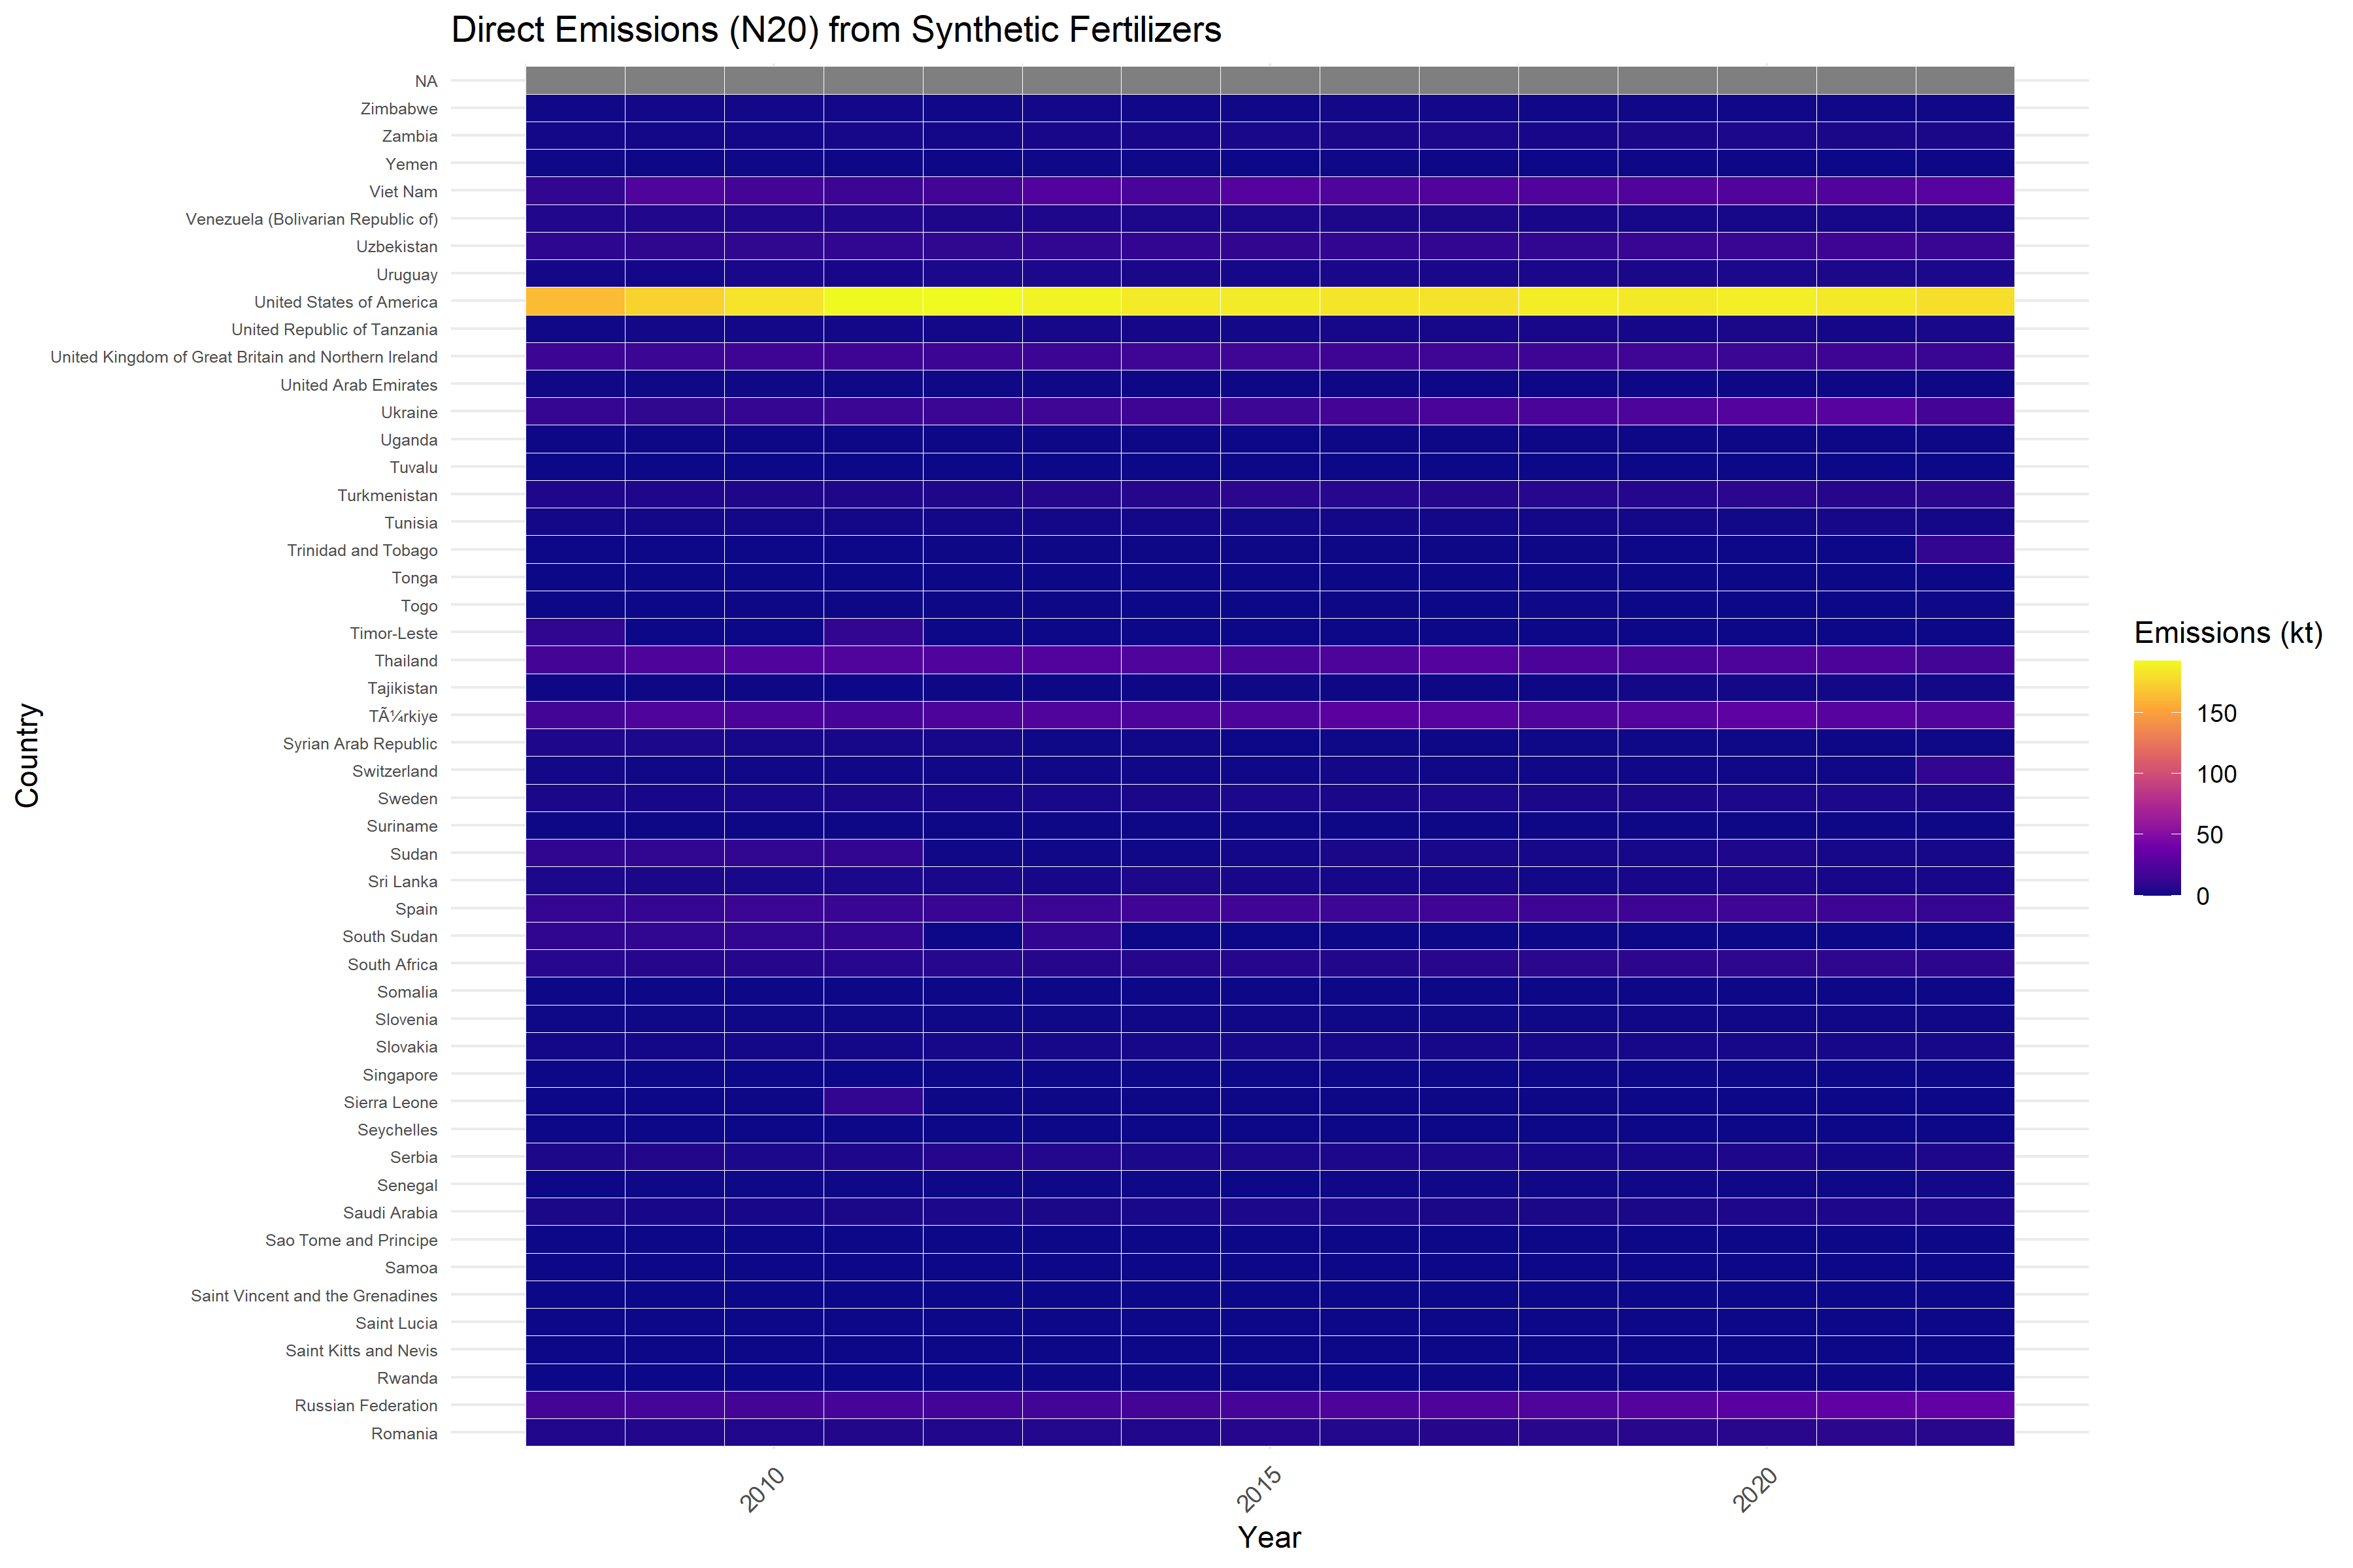
Task: Click the 'Turkmenistan' label
Action: (x=387, y=495)
